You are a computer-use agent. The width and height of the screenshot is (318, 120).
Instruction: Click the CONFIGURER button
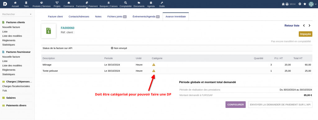[x=235, y=104]
